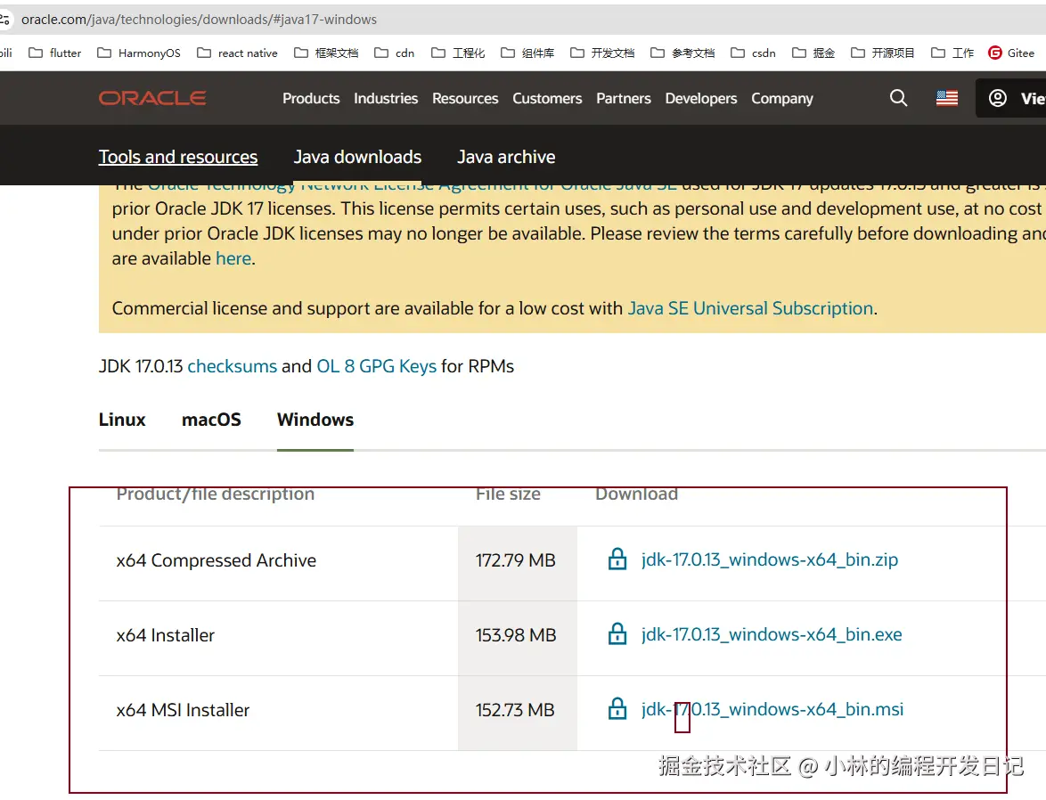Click the browser address bar URL
Image resolution: width=1046 pixels, height=800 pixels.
coord(199,20)
